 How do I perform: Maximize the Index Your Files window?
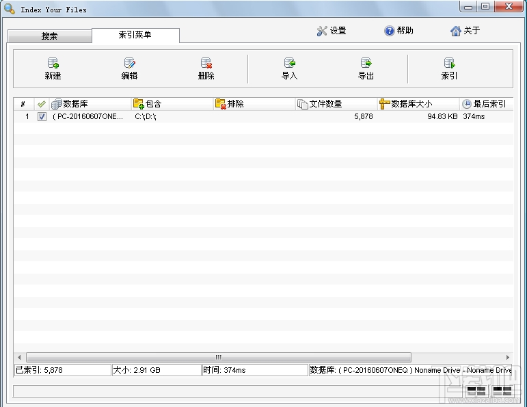[485, 7]
